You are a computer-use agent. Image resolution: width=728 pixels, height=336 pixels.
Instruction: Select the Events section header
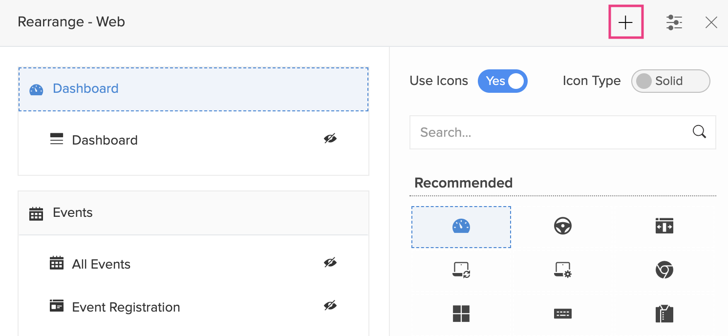click(x=193, y=213)
